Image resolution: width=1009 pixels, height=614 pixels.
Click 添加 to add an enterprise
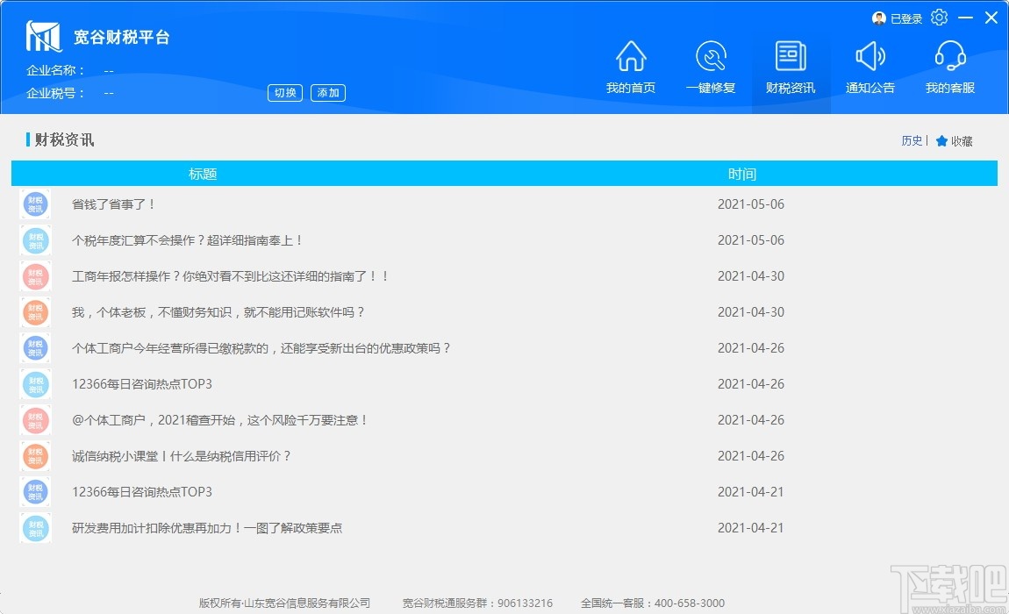click(x=327, y=92)
